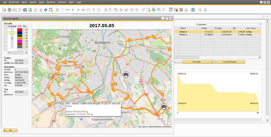This screenshot has width=271, height=137.
Task: Click the Távolság column header
Action: tap(222, 28)
